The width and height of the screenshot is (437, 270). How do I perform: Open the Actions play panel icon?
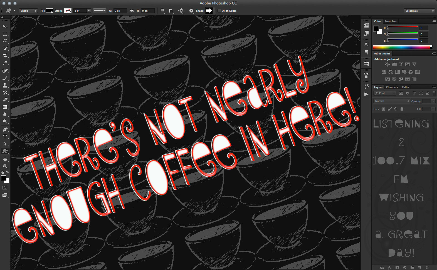click(366, 94)
